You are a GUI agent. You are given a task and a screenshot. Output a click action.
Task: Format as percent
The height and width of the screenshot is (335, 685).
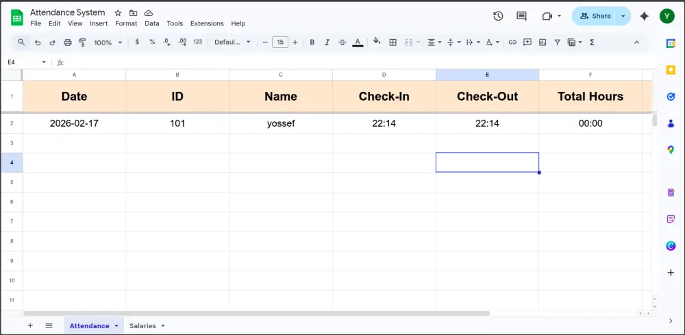[x=152, y=42]
